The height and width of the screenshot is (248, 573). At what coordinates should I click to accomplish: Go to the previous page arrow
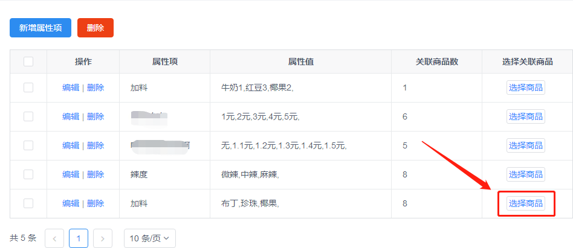coord(54,238)
